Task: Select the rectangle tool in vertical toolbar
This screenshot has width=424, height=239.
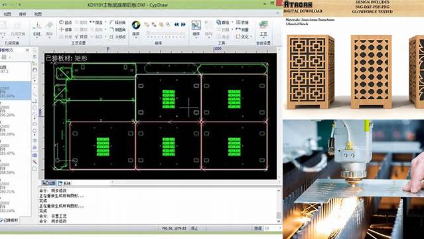Action: [35, 124]
